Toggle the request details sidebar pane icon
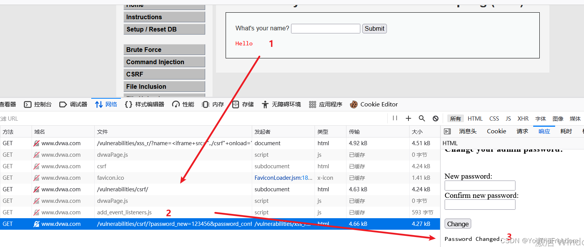This screenshot has height=247, width=584. (447, 131)
